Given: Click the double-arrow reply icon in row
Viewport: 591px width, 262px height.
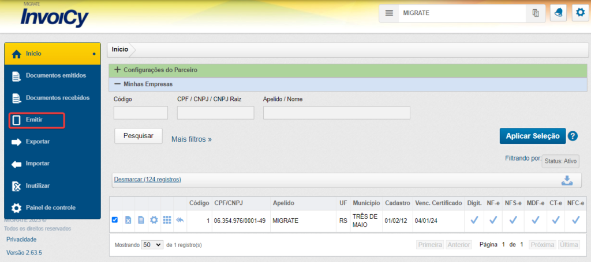Looking at the screenshot, I should coord(180,220).
